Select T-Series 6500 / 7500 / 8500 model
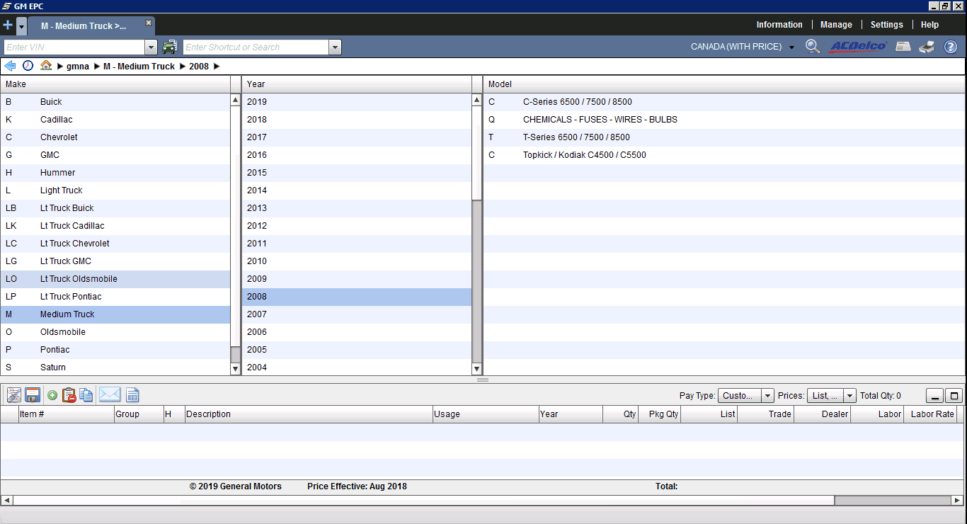 724,137
